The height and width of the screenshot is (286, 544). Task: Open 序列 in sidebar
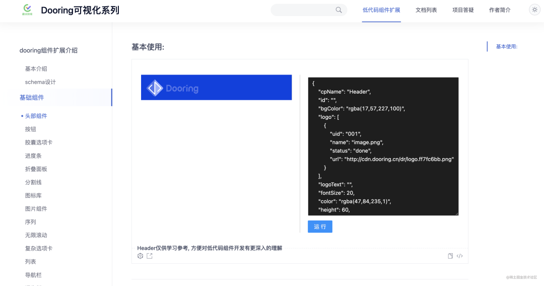coord(31,222)
